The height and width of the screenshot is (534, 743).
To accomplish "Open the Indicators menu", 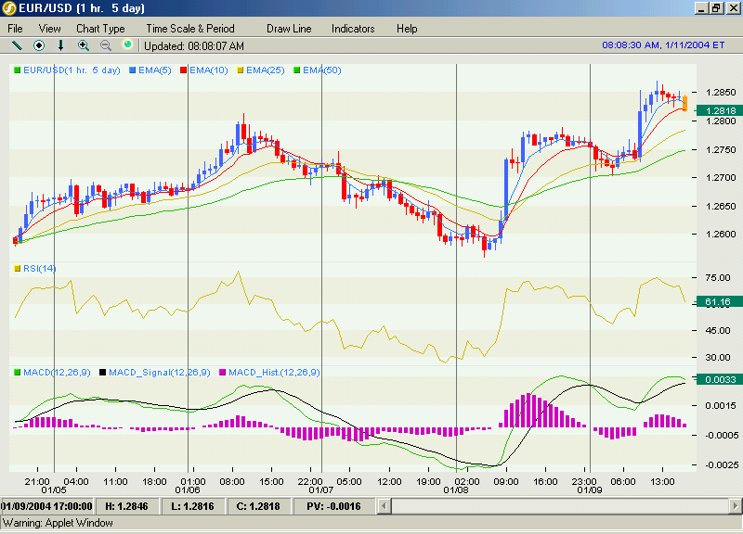I will point(353,29).
